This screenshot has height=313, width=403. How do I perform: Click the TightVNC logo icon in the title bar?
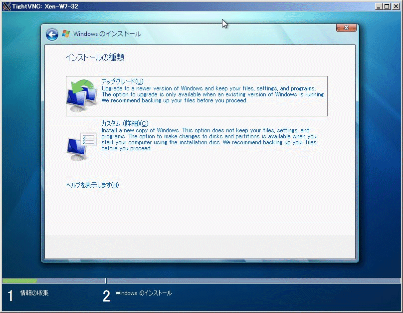pyautogui.click(x=6, y=6)
